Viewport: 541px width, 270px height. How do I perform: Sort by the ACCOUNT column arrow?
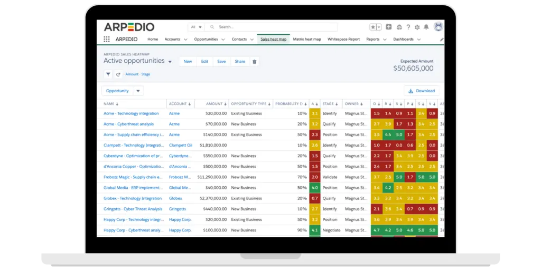tap(190, 104)
